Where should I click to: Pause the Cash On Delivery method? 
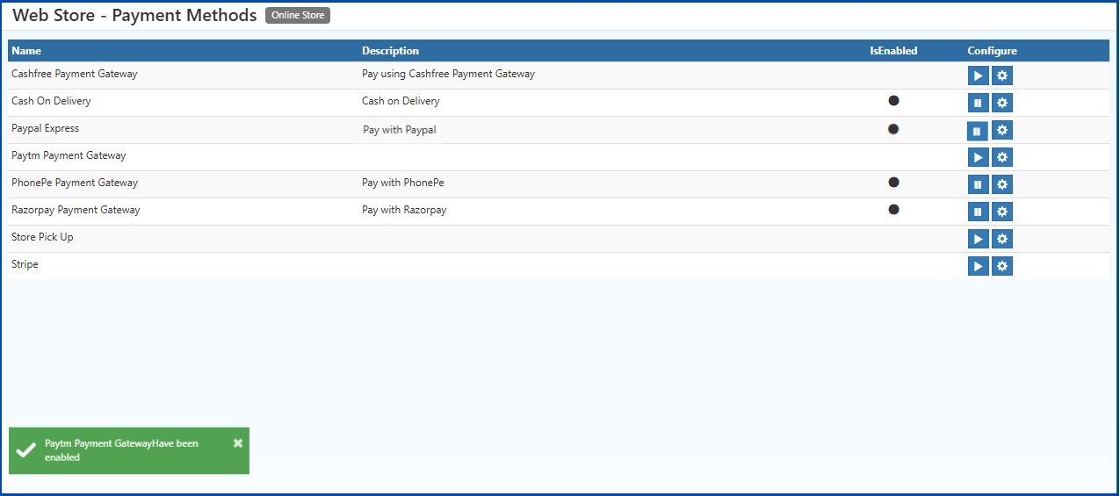click(x=979, y=103)
